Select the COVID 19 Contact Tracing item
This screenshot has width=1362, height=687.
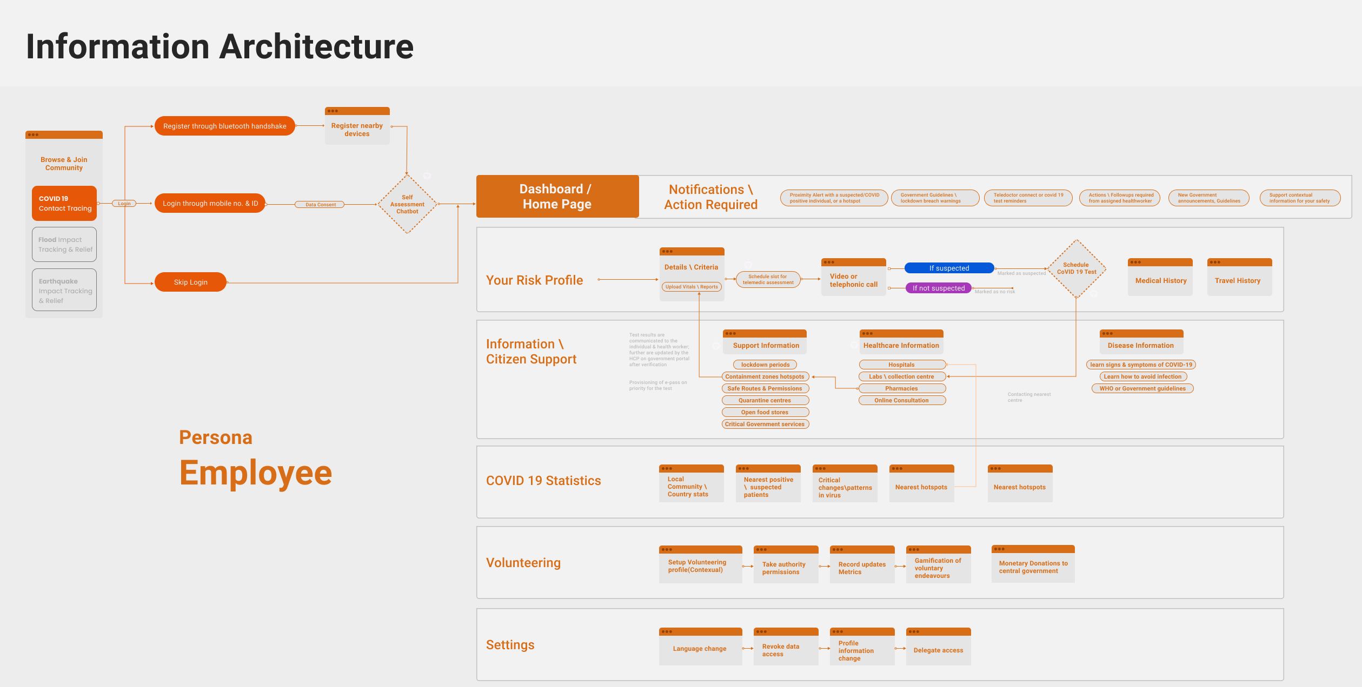point(64,203)
